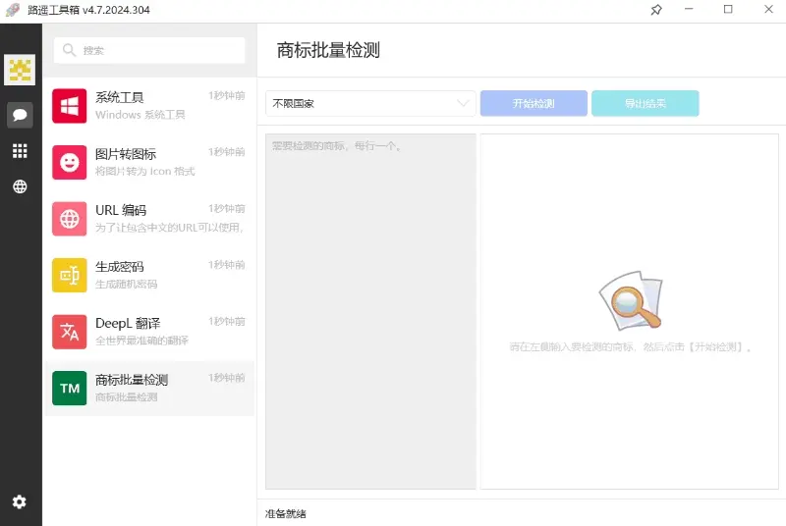Select the DeepL 翻译 list entry
This screenshot has height=526, width=786.
pyautogui.click(x=149, y=332)
